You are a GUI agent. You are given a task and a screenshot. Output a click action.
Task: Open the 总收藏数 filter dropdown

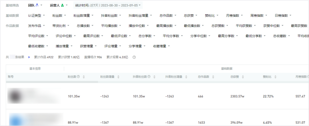tap(281, 36)
